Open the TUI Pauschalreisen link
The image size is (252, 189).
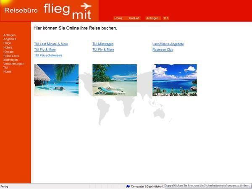click(48, 55)
